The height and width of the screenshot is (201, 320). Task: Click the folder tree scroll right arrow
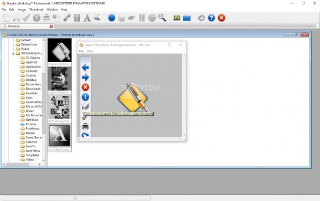(x=39, y=164)
